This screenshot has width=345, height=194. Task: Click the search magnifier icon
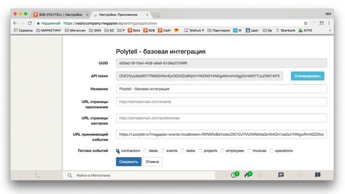coord(70,175)
